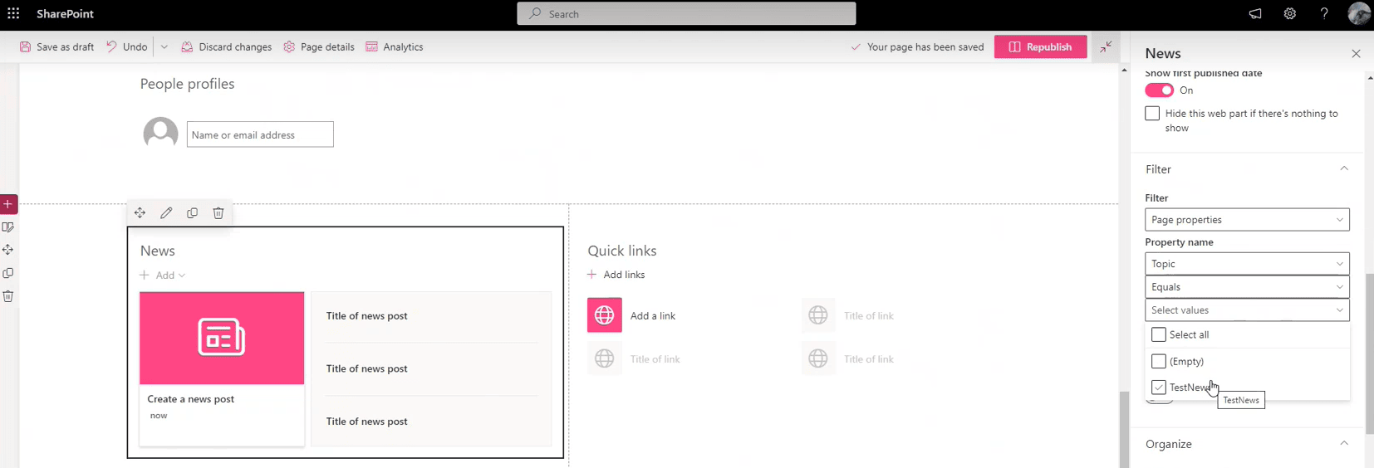Click Add links in Quick links
The image size is (1374, 468).
616,275
